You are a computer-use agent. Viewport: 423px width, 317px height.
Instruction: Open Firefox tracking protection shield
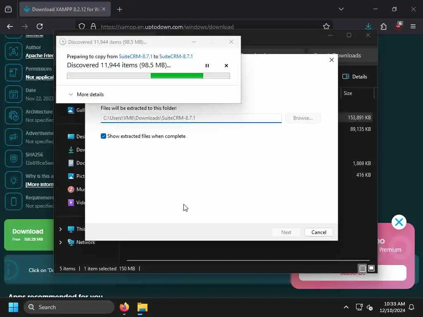pos(82,26)
